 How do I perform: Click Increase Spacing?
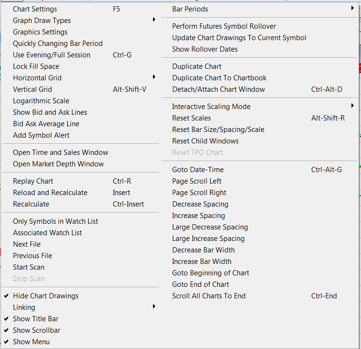click(x=260, y=216)
